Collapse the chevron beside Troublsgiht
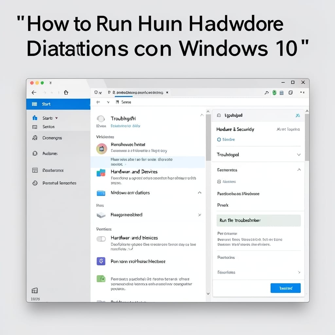 [x=202, y=115]
